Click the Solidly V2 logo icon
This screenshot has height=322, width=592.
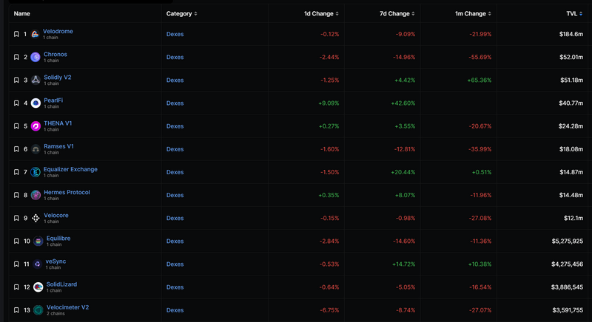point(36,80)
